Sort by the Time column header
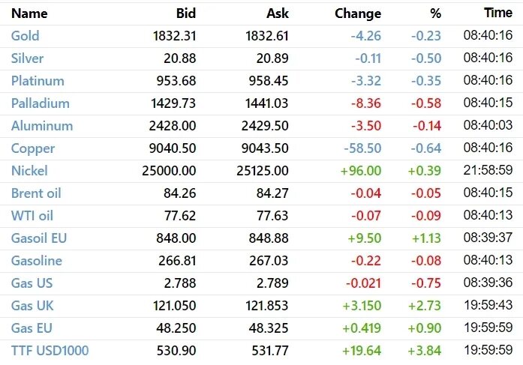 (498, 13)
